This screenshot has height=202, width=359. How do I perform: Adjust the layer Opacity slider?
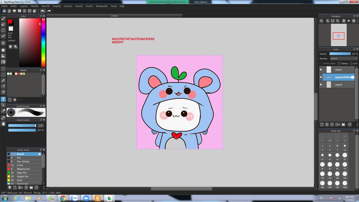(340, 54)
